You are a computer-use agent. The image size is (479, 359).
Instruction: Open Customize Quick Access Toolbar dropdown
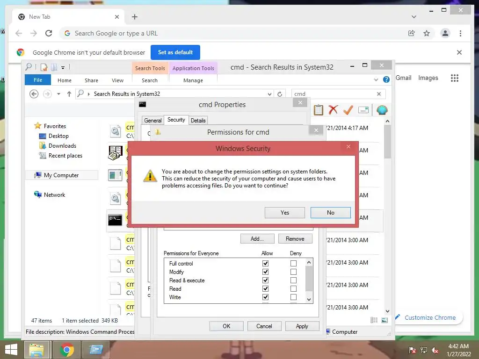tap(63, 67)
